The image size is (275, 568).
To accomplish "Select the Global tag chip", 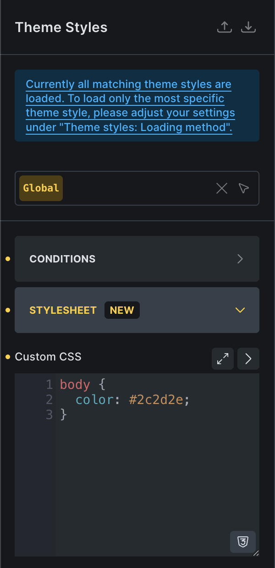I will point(40,188).
